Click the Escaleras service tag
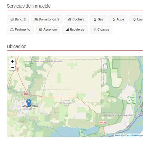Viewport: 143px width, 143px height. pos(75,30)
